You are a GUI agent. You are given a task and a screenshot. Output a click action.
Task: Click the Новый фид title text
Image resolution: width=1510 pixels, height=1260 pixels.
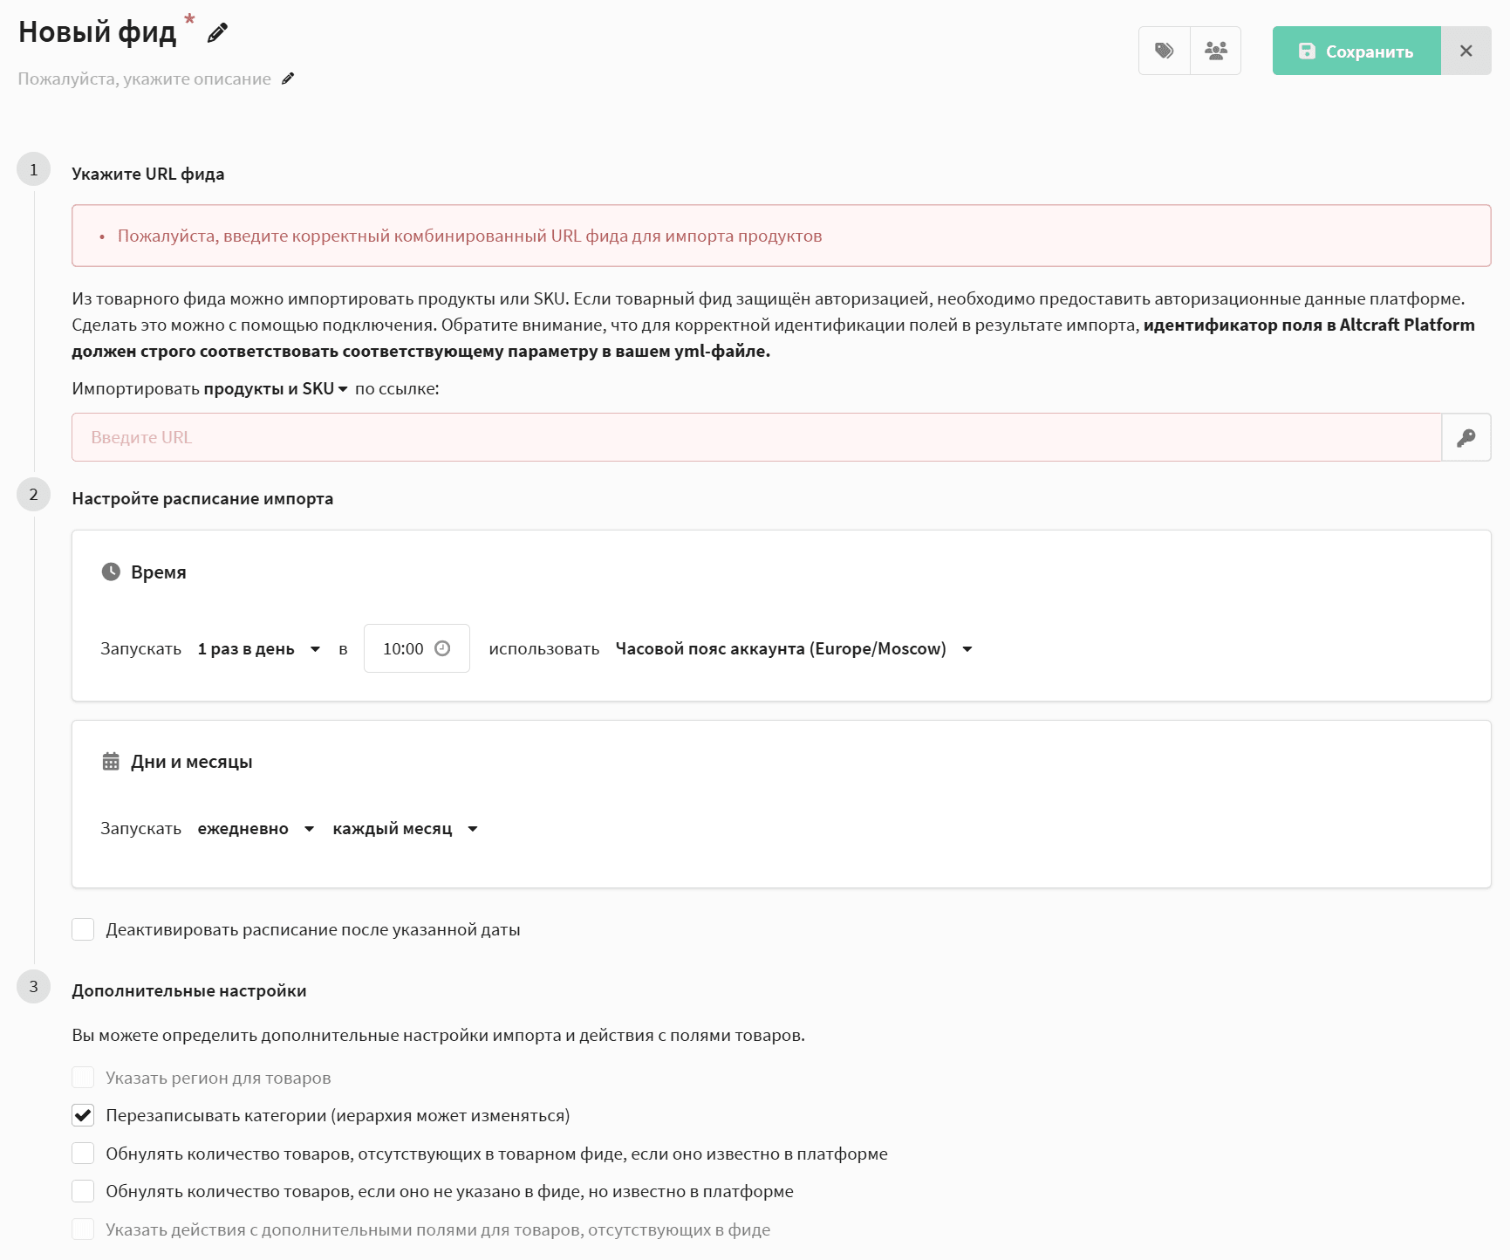[97, 32]
